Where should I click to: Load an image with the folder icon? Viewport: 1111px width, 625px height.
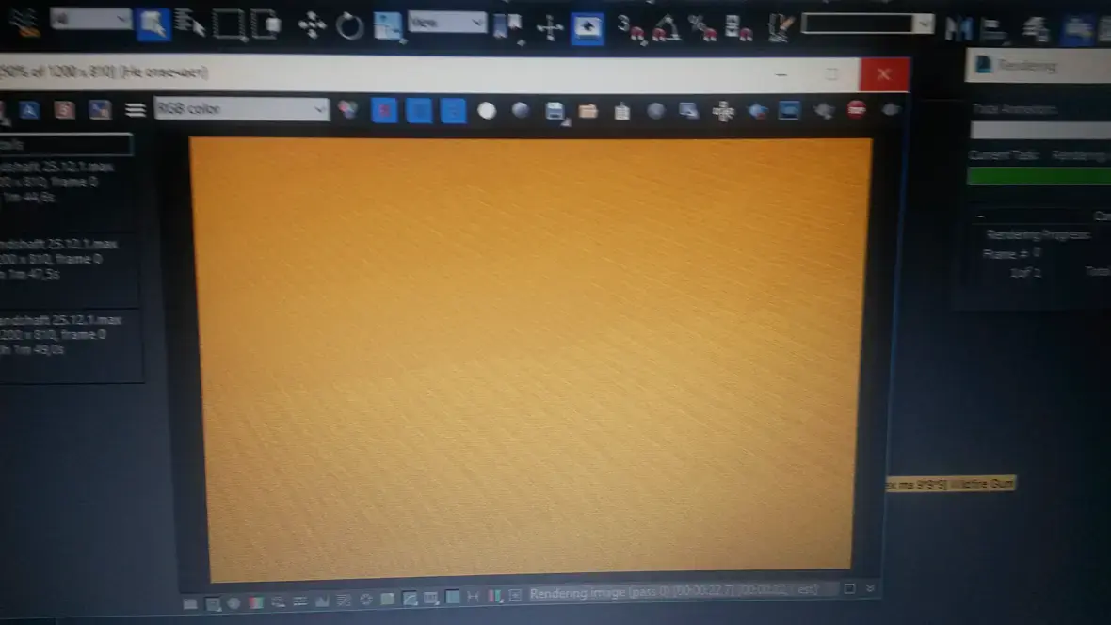(588, 111)
